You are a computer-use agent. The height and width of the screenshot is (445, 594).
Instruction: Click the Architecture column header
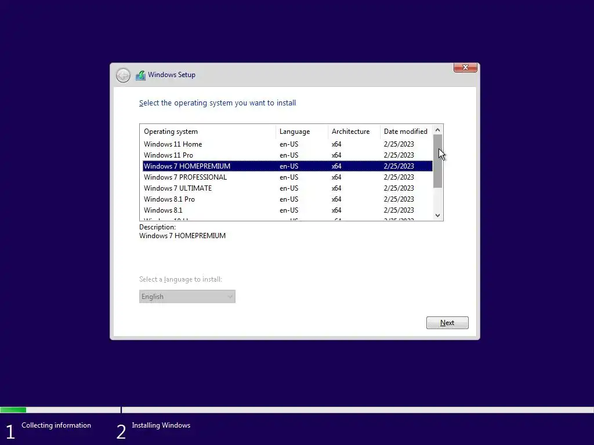pos(354,132)
